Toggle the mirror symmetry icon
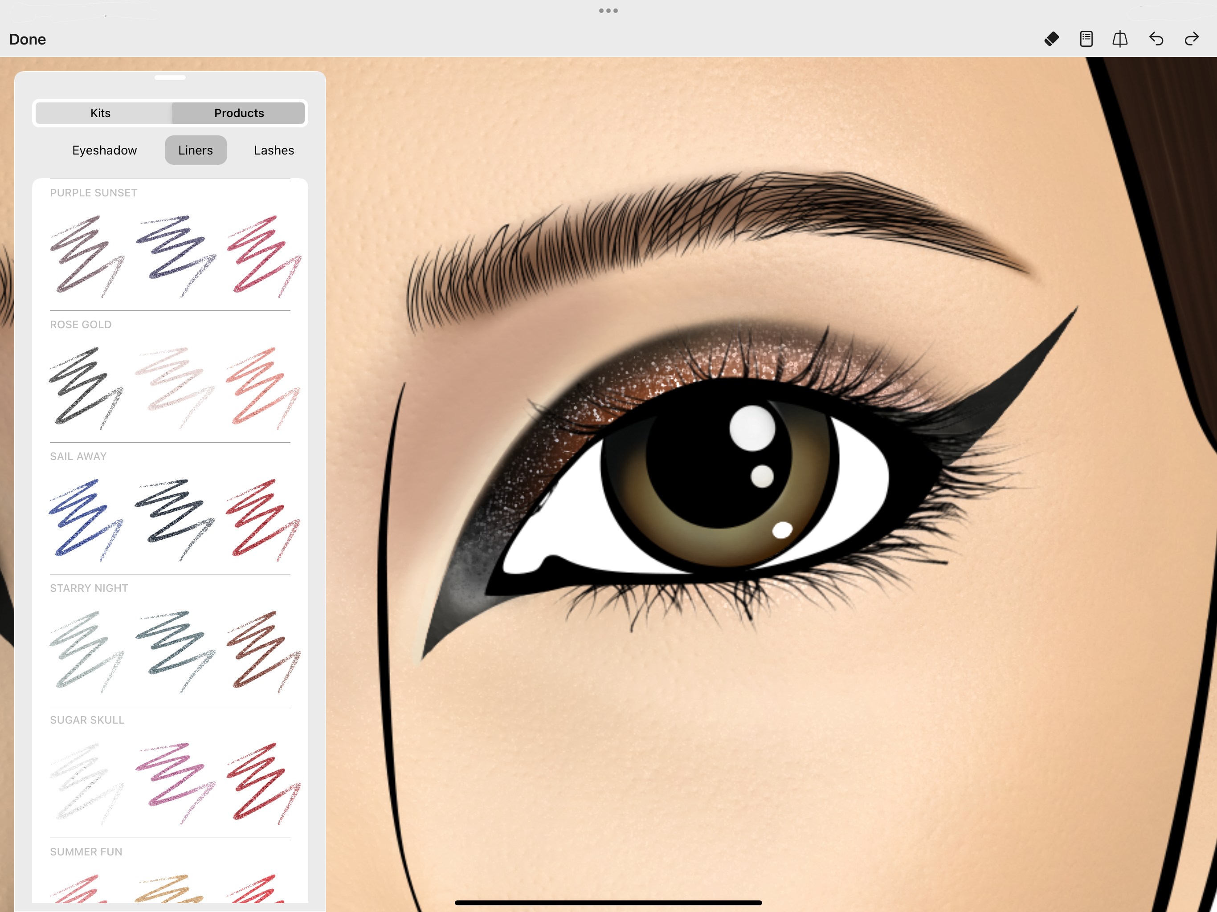1217x912 pixels. pyautogui.click(x=1120, y=39)
